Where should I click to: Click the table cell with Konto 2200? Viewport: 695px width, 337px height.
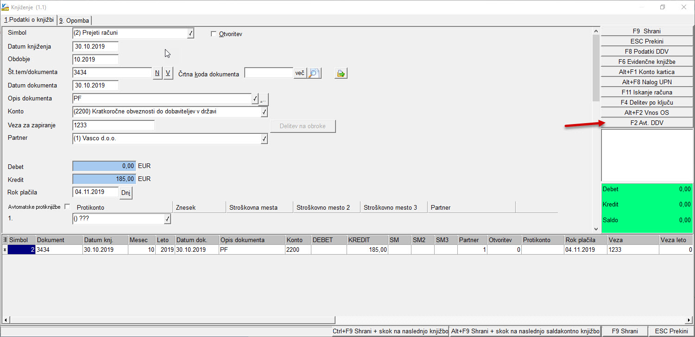click(x=298, y=250)
